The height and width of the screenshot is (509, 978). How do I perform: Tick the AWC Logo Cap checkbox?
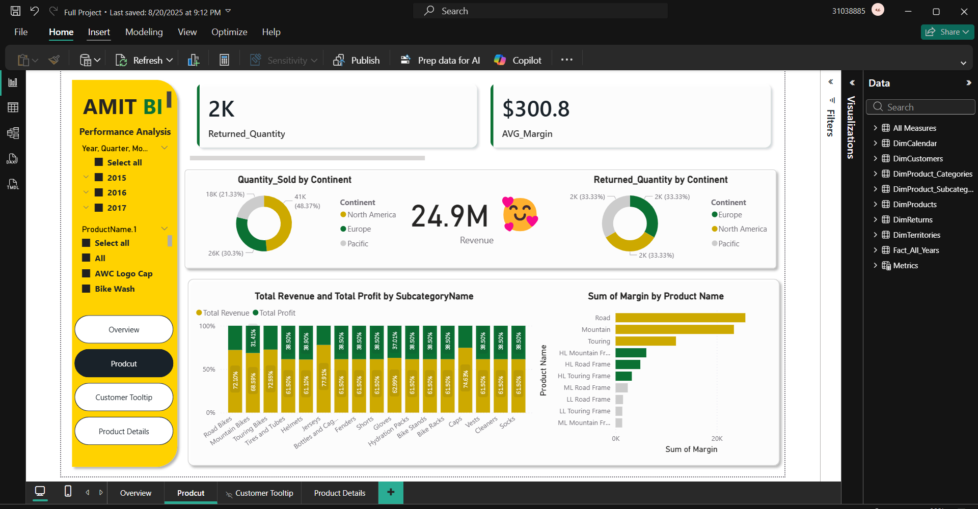point(87,273)
